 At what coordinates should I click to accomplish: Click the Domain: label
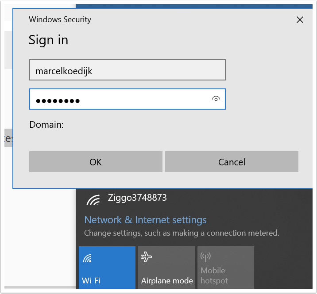46,125
